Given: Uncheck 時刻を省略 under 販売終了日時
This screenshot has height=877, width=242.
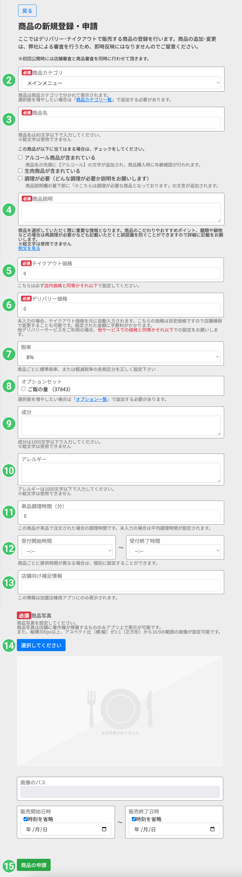Looking at the screenshot, I should (134, 819).
